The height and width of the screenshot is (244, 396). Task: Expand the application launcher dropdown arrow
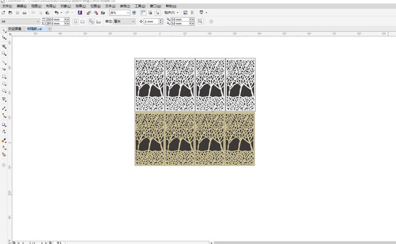tap(206, 13)
